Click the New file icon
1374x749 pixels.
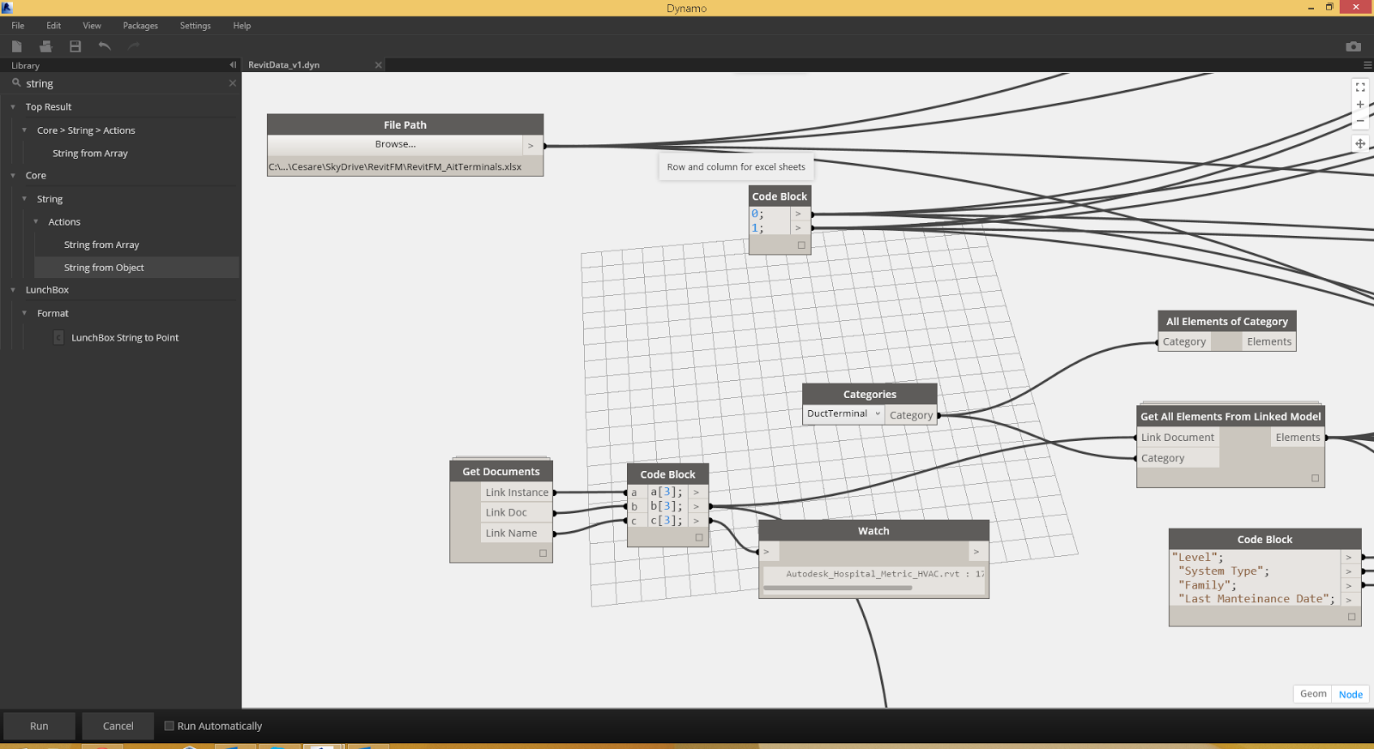[x=16, y=46]
